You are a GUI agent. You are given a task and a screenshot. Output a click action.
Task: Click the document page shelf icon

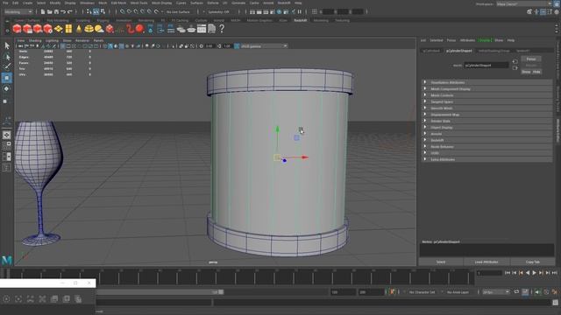(x=212, y=29)
